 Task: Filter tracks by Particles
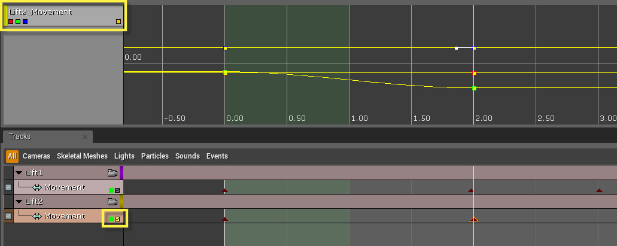pos(155,156)
